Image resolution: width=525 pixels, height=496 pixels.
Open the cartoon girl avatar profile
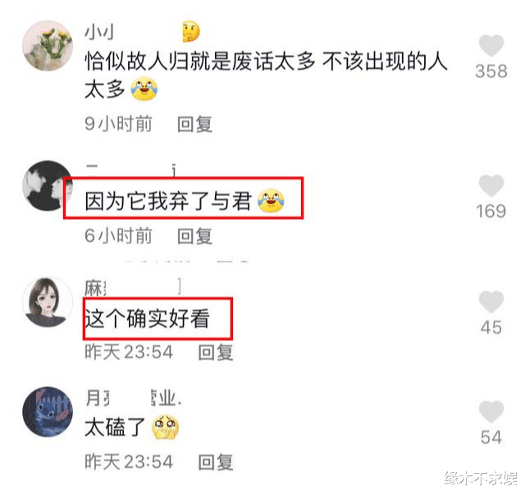pyautogui.click(x=48, y=302)
